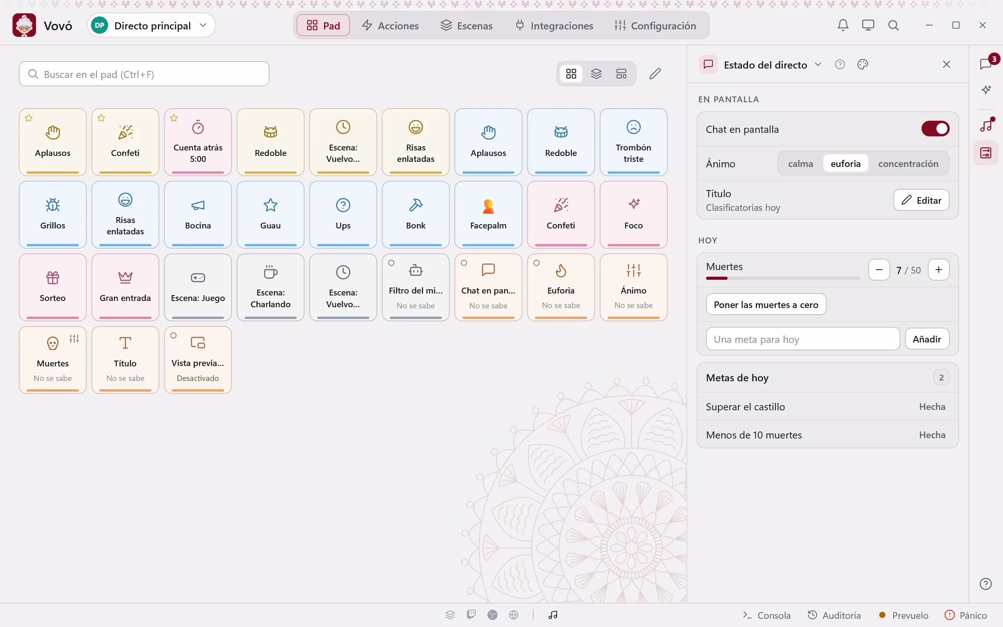Increase Muertes with plus button
Image resolution: width=1003 pixels, height=627 pixels.
coord(938,270)
